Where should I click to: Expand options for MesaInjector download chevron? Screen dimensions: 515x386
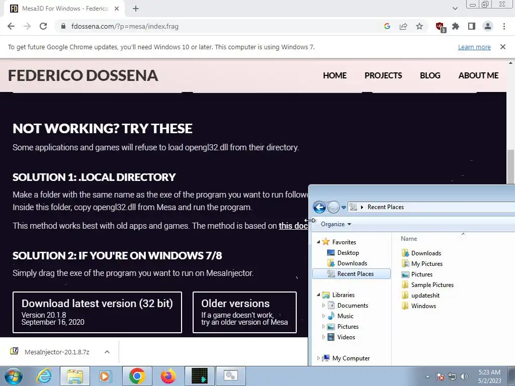(107, 352)
